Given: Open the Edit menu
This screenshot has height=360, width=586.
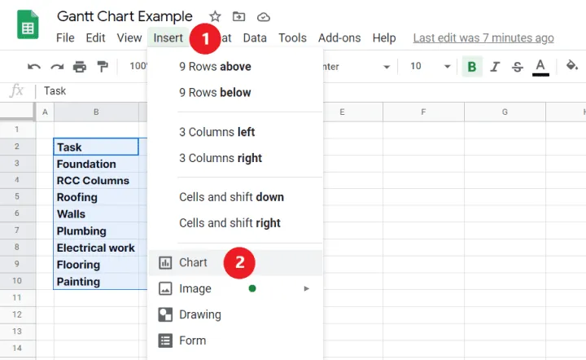Looking at the screenshot, I should point(95,37).
